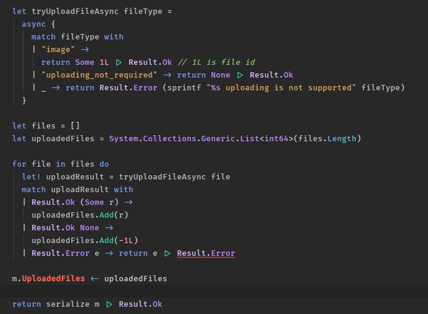Click "match fileType with" line

77,37
